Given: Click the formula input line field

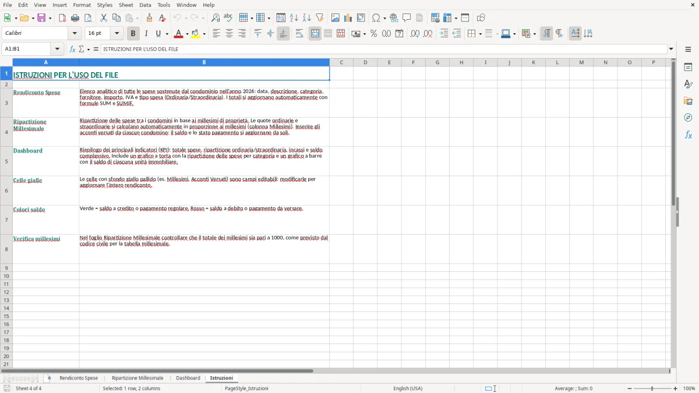Looking at the screenshot, I should [x=384, y=49].
